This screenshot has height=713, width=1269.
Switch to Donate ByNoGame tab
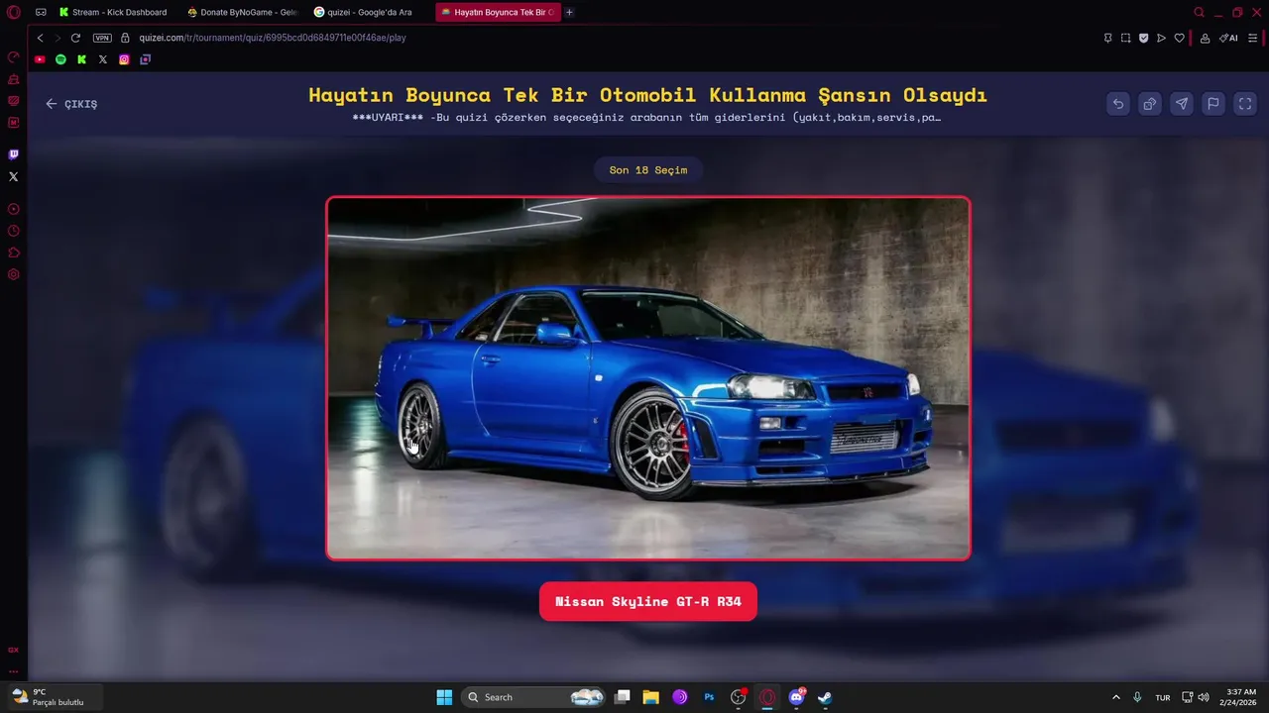click(242, 12)
